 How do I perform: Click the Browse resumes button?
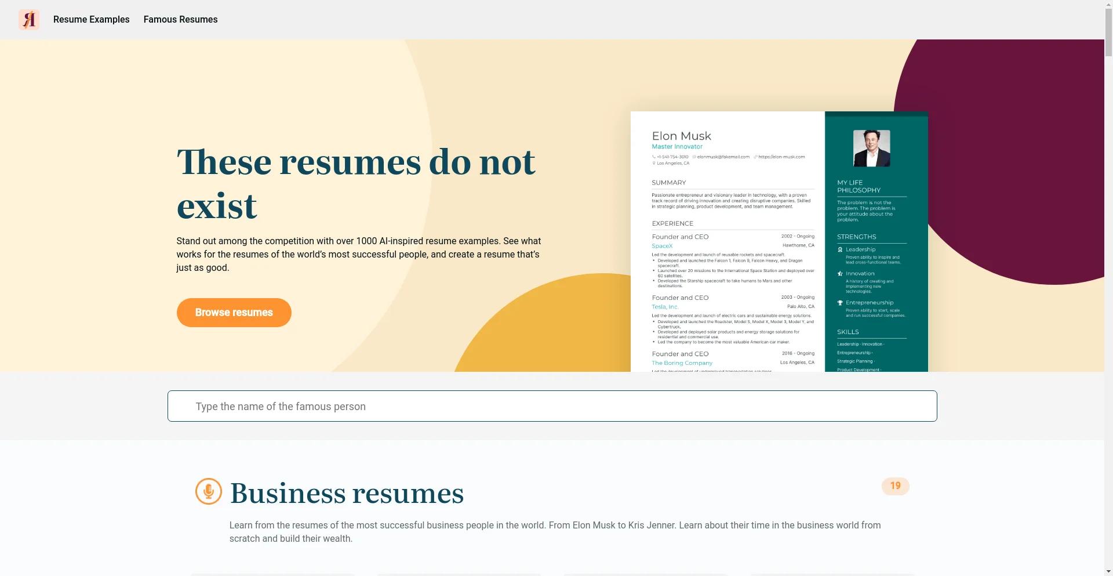[234, 313]
